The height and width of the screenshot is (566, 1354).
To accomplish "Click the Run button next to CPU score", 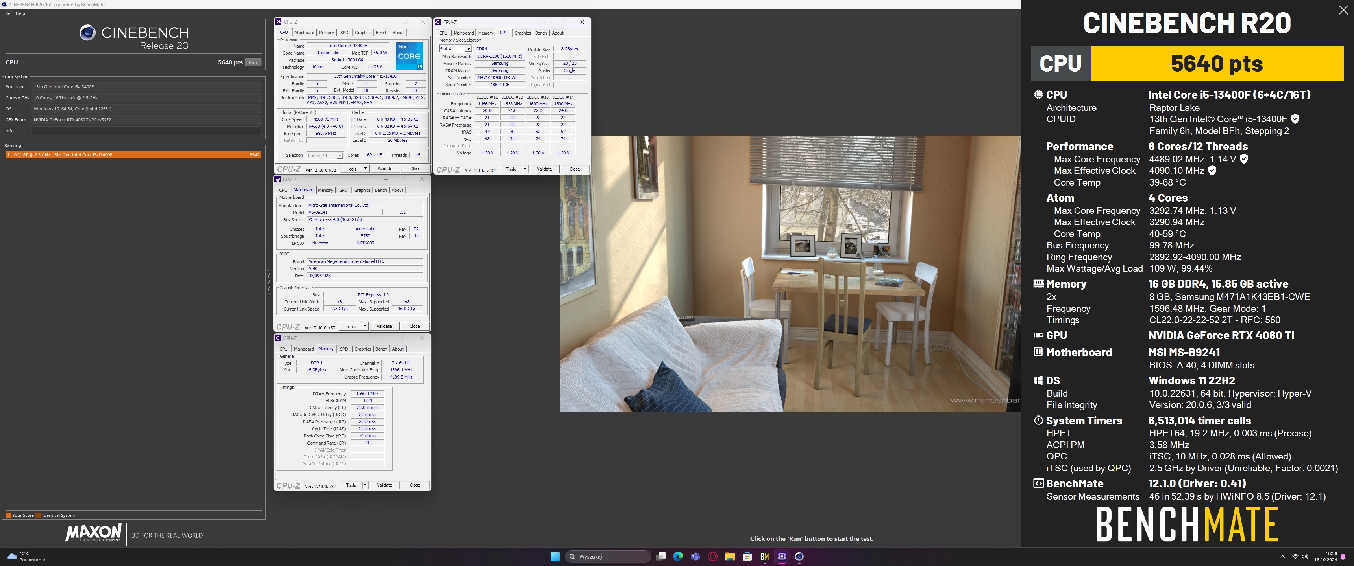I will [253, 62].
